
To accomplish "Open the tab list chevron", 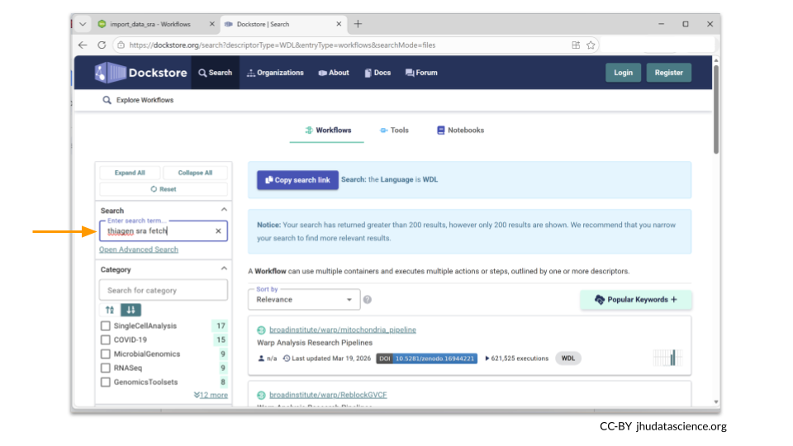I will tap(83, 24).
